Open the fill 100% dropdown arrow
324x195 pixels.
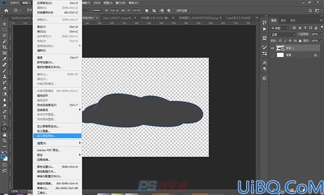coord(321,41)
